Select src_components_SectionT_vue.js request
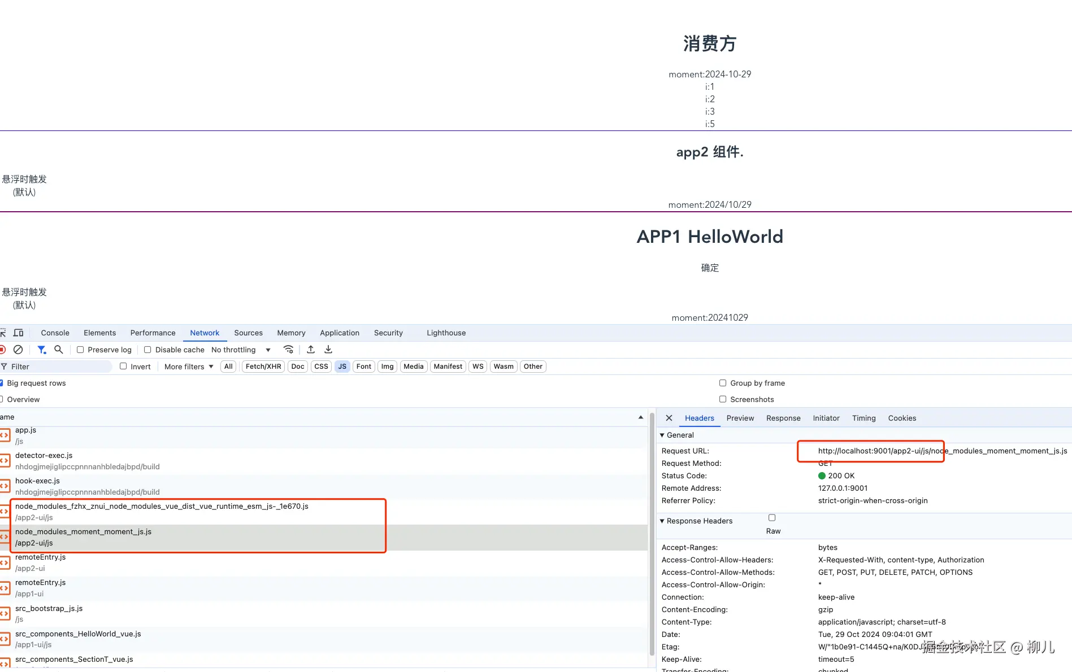Image resolution: width=1072 pixels, height=672 pixels. coord(324,661)
